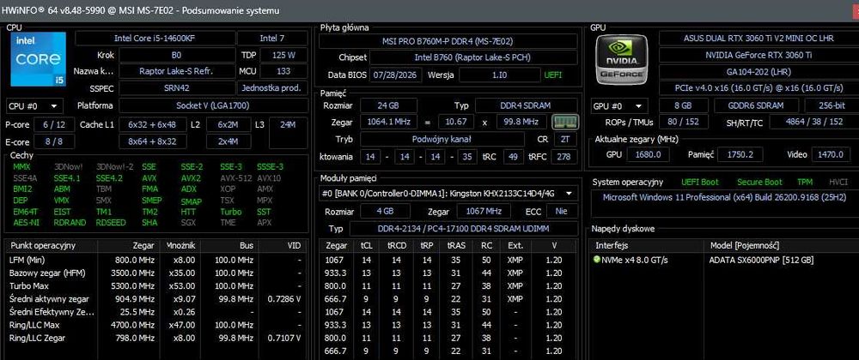The image size is (859, 360).
Task: Click the Secure Boot indicator
Action: click(759, 182)
